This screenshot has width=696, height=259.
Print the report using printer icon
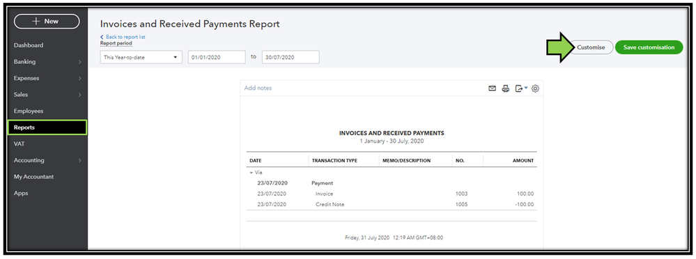[x=505, y=88]
